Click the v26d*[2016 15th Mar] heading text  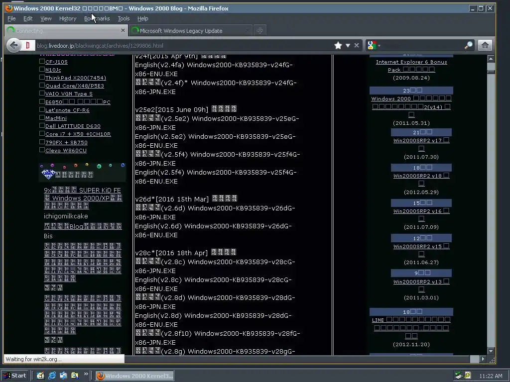coord(172,199)
